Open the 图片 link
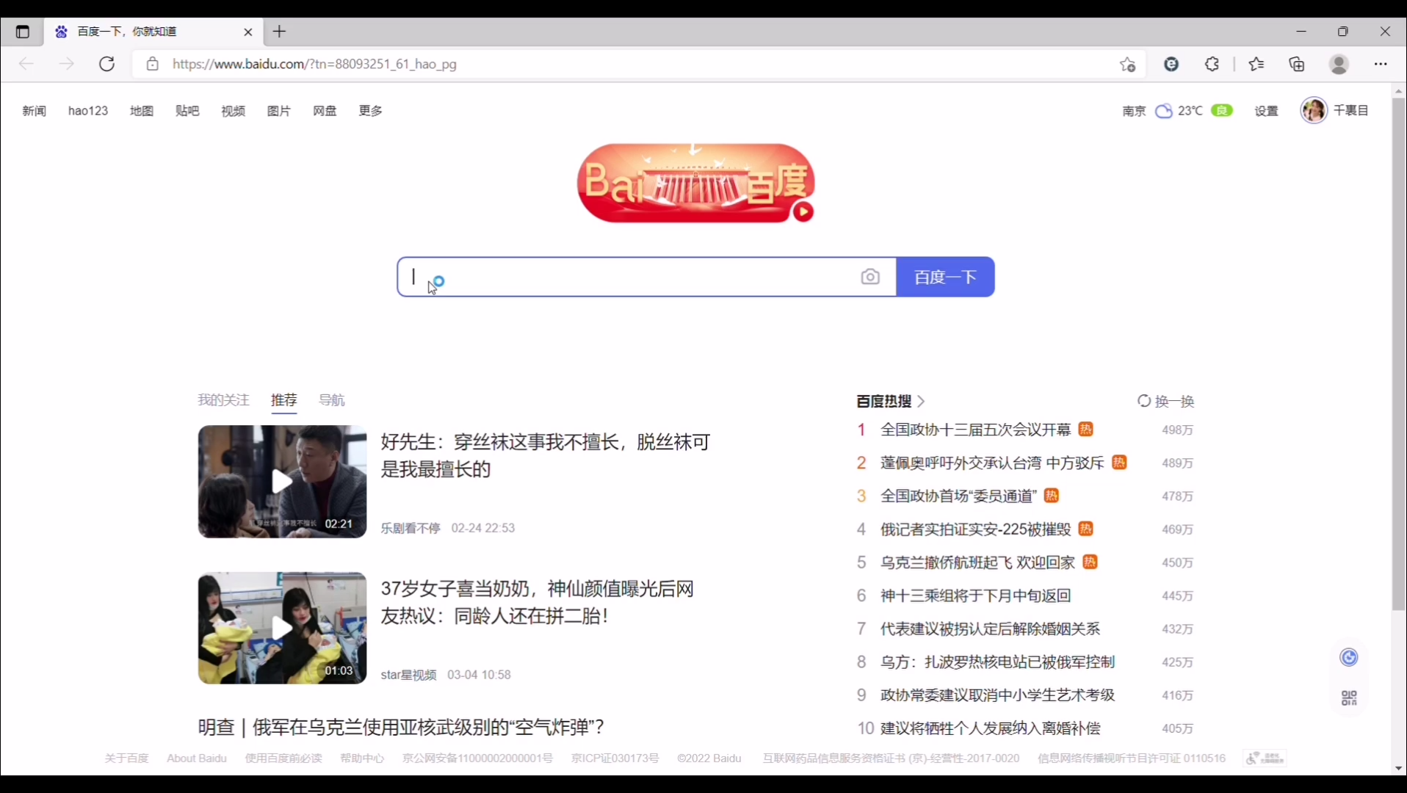1407x793 pixels. pos(279,111)
